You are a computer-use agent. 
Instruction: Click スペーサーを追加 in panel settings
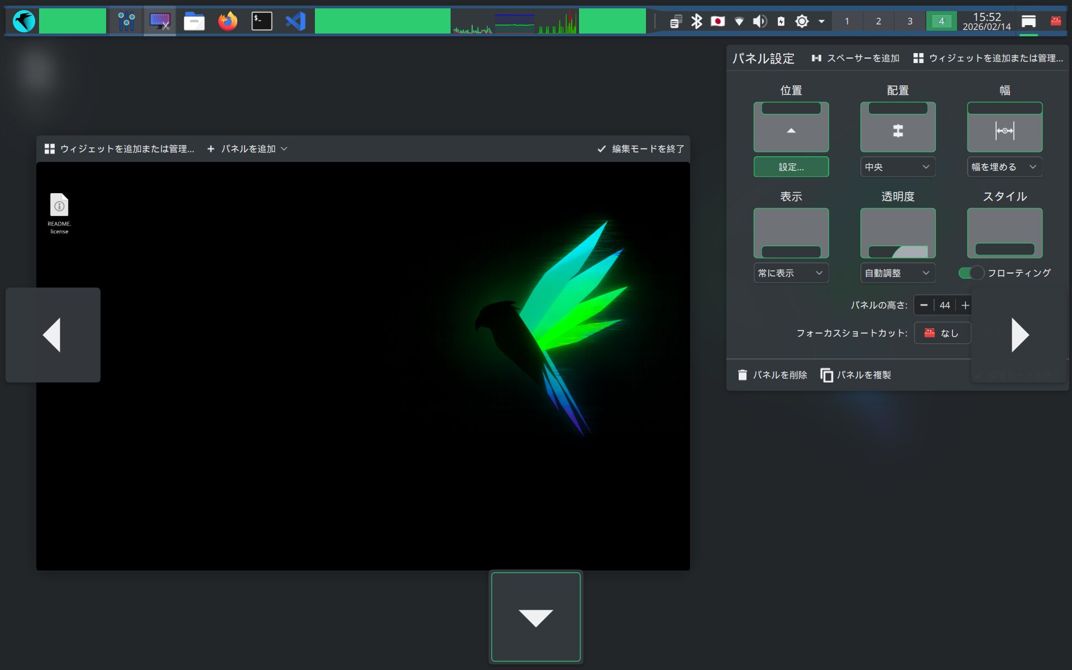coord(855,58)
